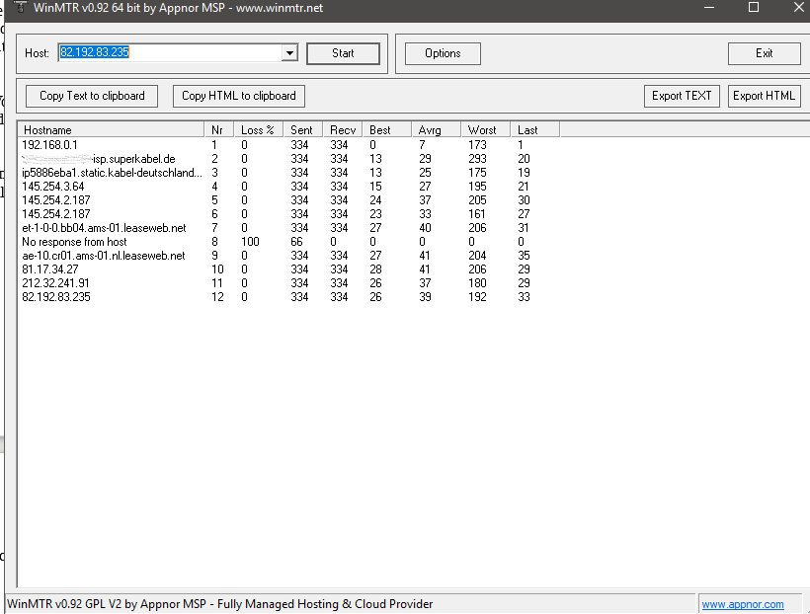810x614 pixels.
Task: Open the Options dialog
Action: pos(443,53)
